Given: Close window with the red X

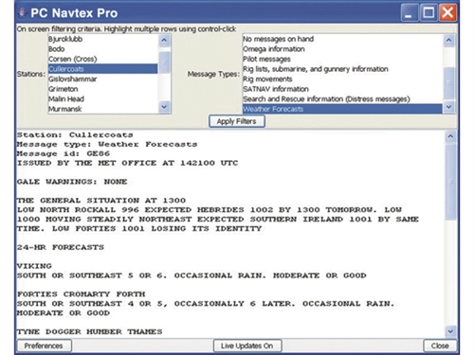Looking at the screenshot, I should 447,13.
